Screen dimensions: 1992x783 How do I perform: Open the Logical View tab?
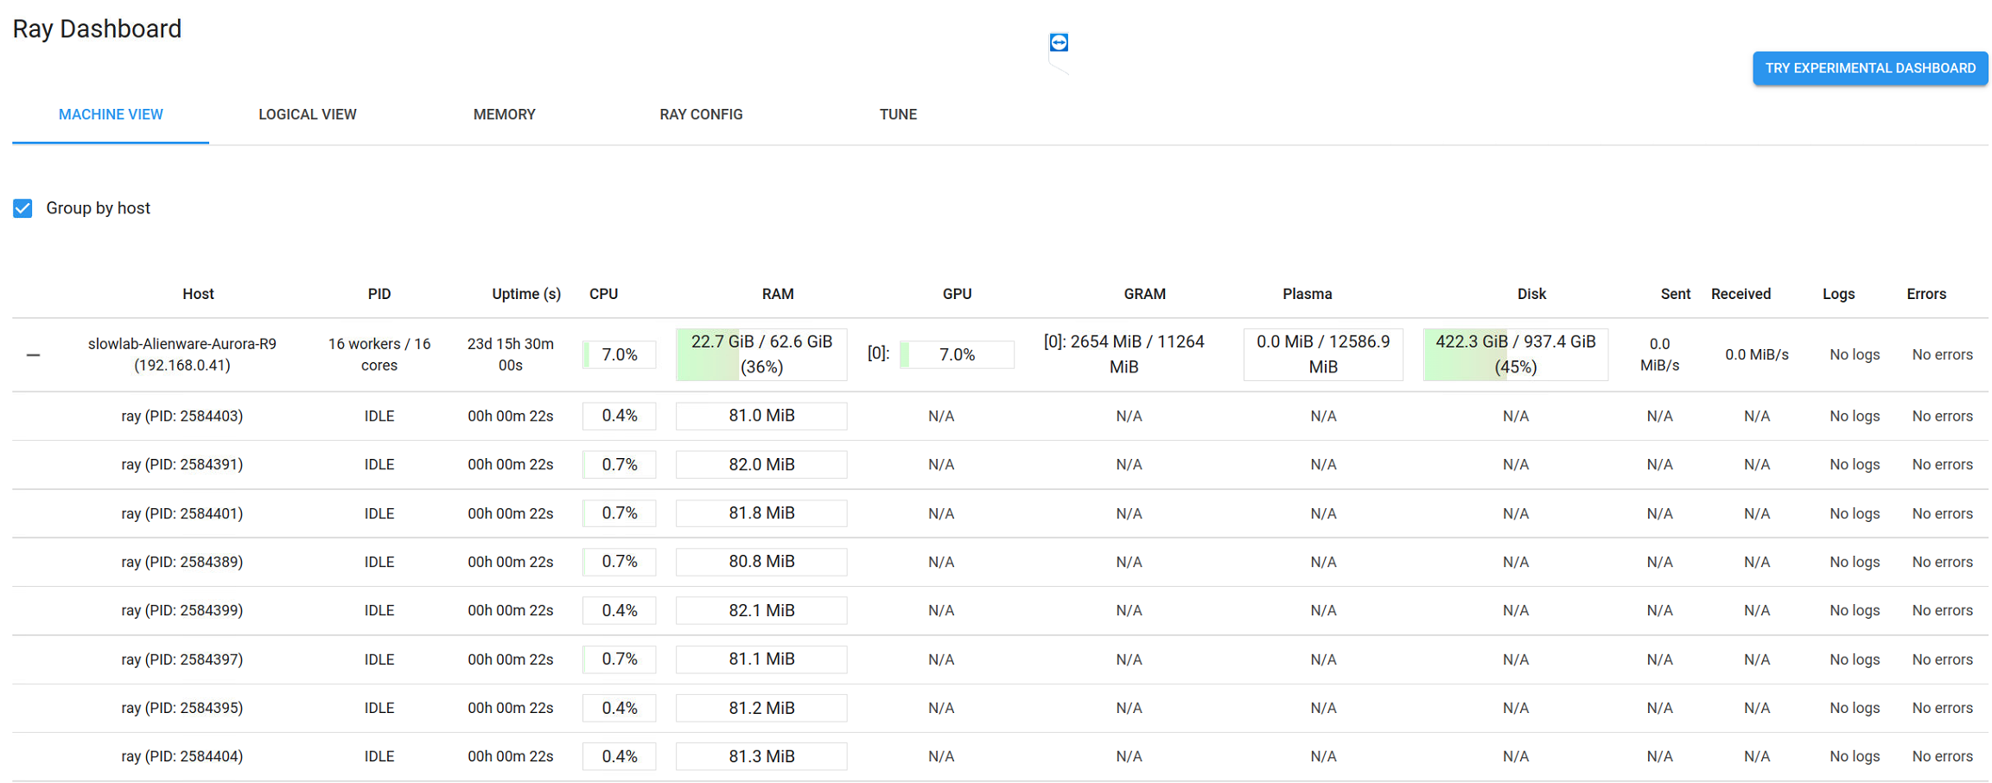[x=308, y=114]
